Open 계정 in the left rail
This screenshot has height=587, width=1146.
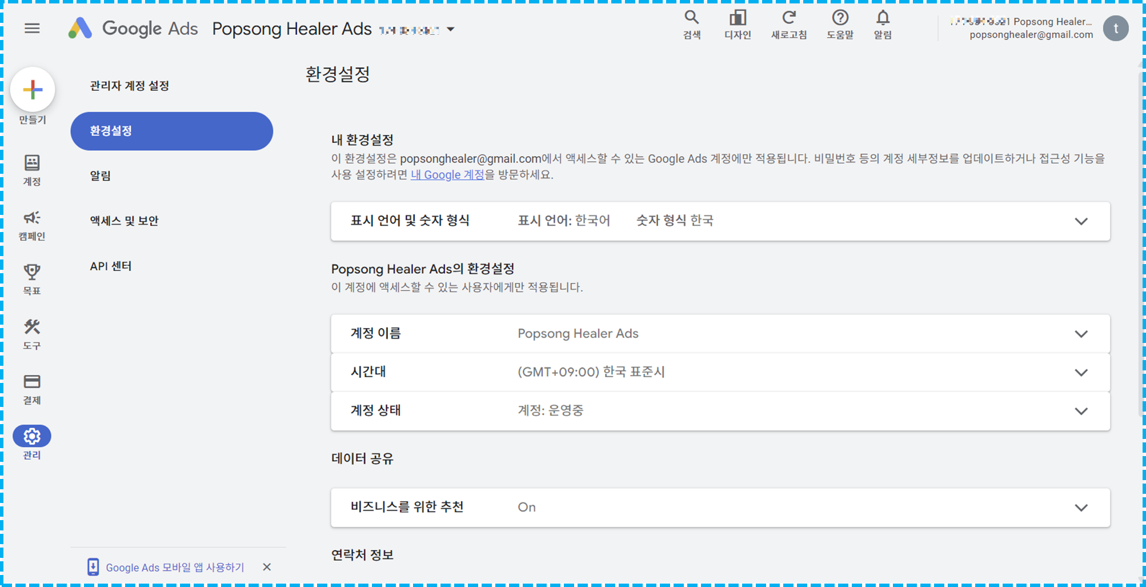32,170
